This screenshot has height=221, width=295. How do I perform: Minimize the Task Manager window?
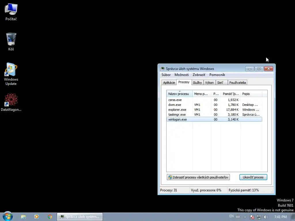pyautogui.click(x=250, y=68)
